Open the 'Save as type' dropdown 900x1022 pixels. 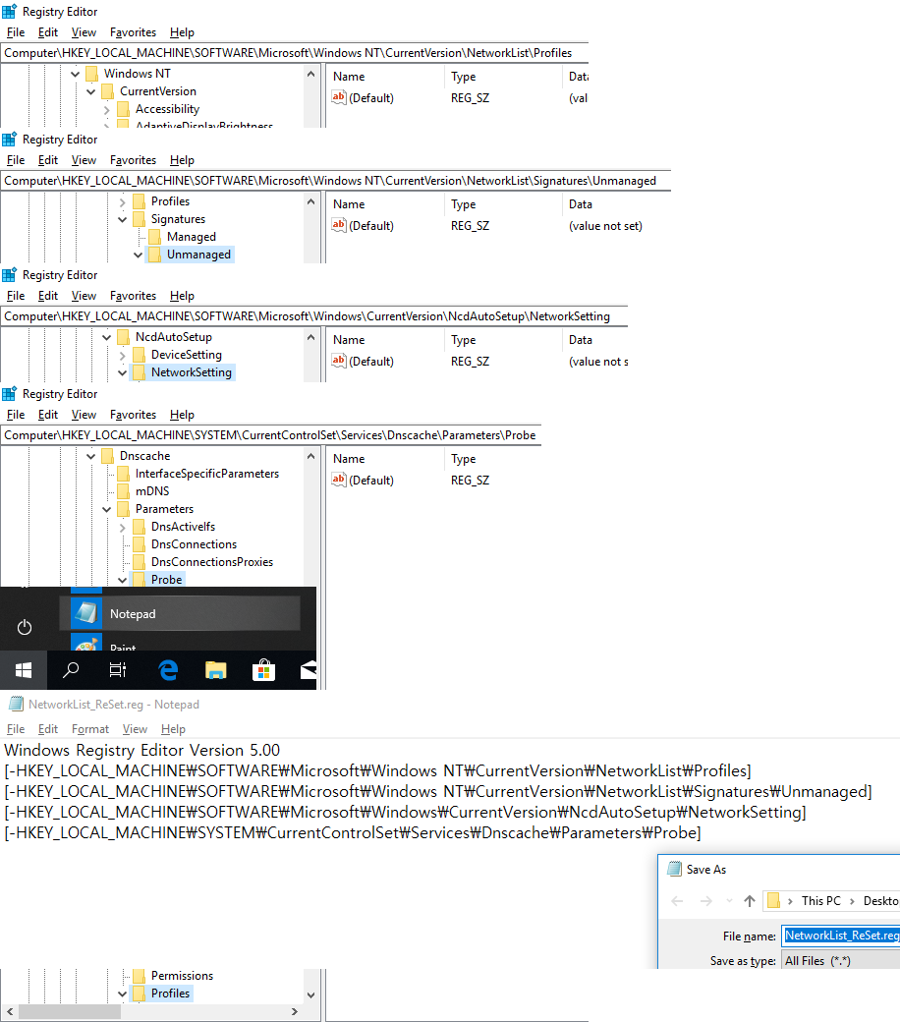click(840, 961)
